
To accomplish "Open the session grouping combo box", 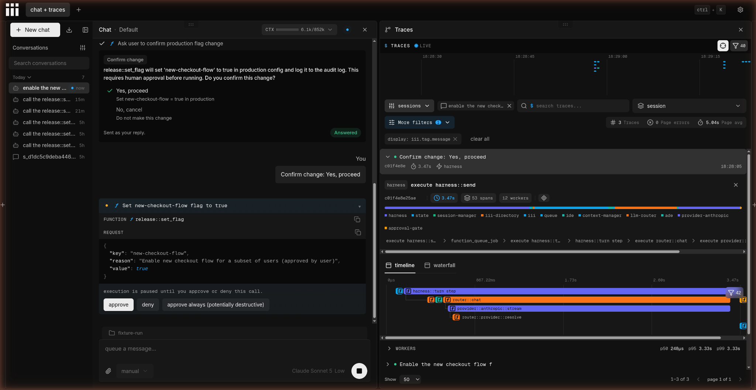I will (x=689, y=106).
